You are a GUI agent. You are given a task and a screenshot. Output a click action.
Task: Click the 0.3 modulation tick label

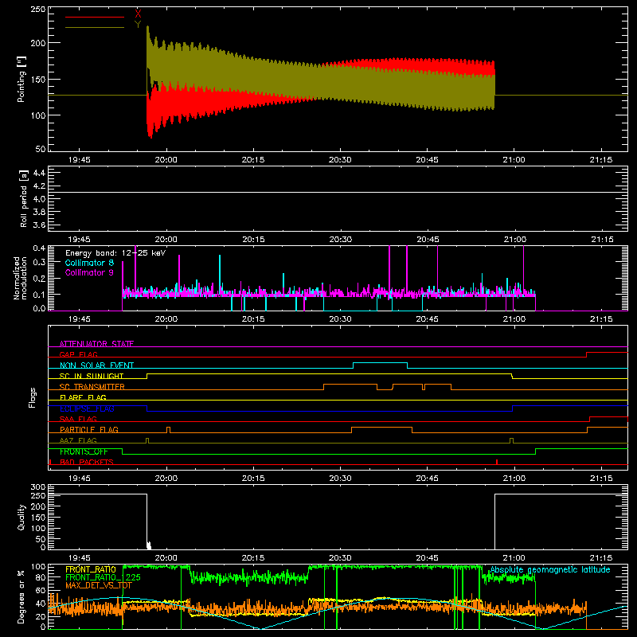pos(39,263)
